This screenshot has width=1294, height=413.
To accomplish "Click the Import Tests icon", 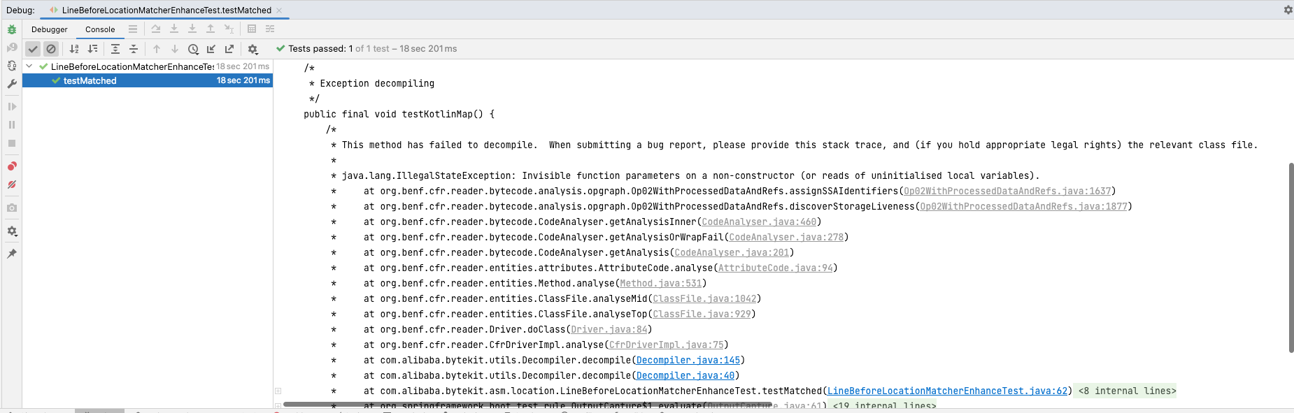I will coord(211,49).
